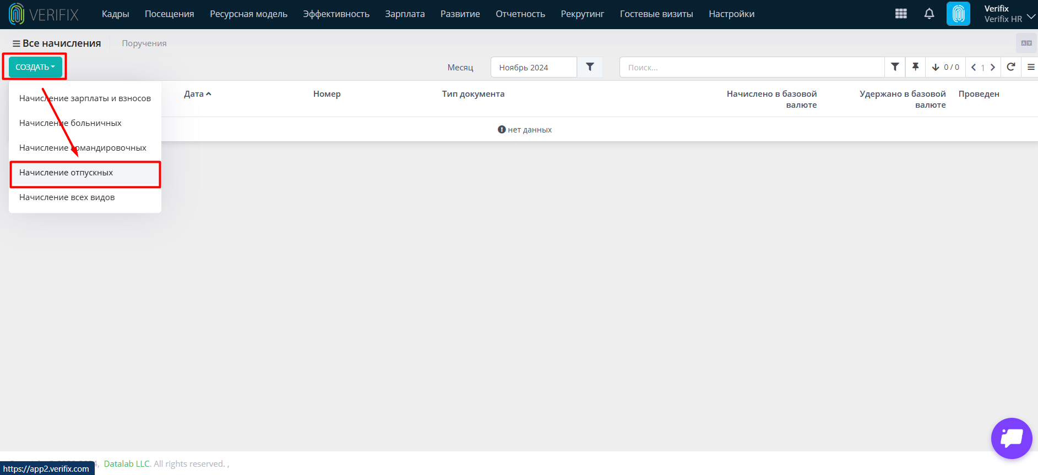Open the Отчетность menu
The width and height of the screenshot is (1038, 475).
(520, 14)
